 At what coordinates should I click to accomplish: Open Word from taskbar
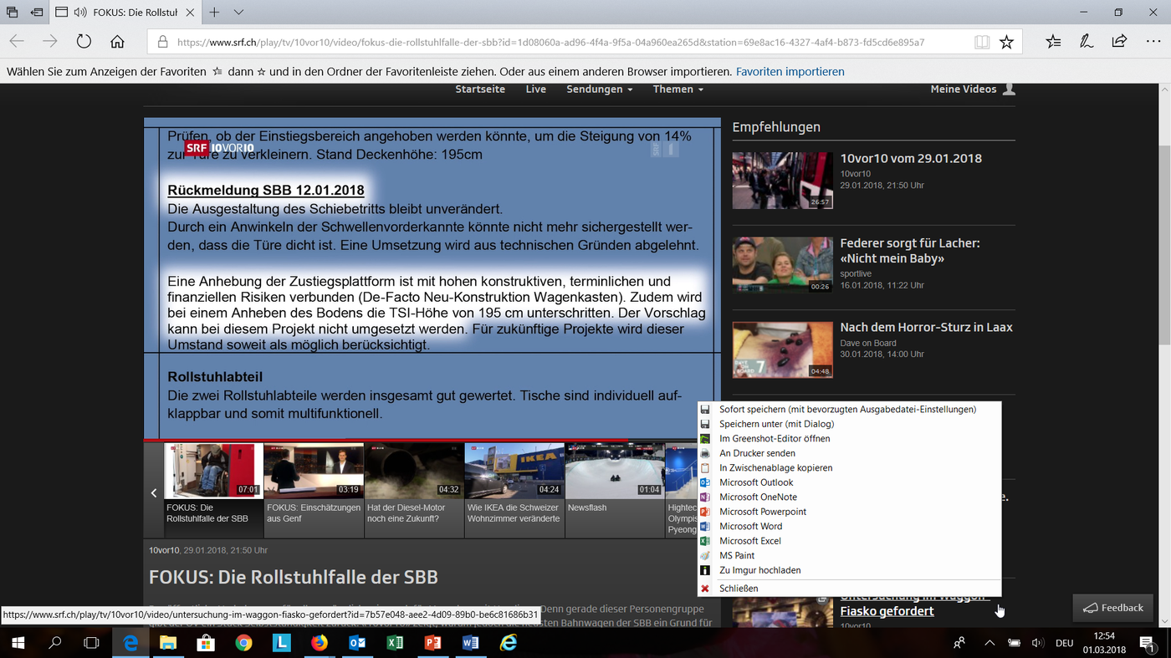pyautogui.click(x=470, y=643)
